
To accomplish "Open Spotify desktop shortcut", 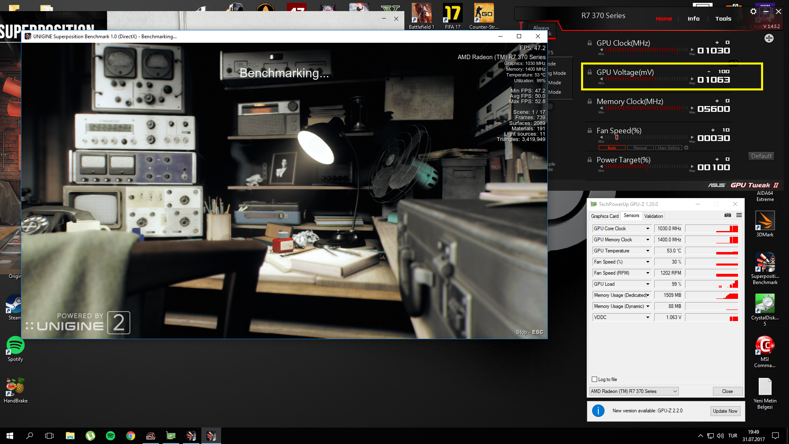I will tap(15, 349).
